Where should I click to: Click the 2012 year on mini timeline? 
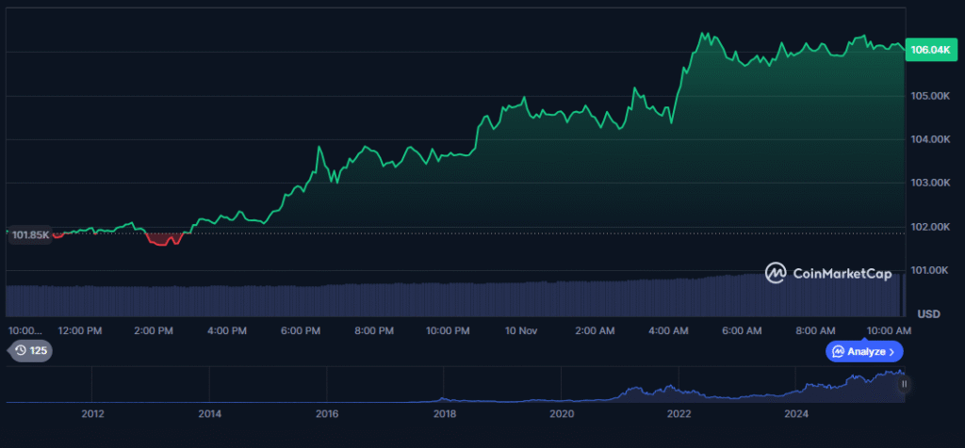click(x=92, y=413)
